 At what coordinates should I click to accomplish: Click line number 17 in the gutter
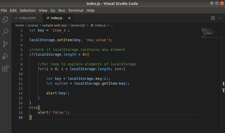coord(21,108)
